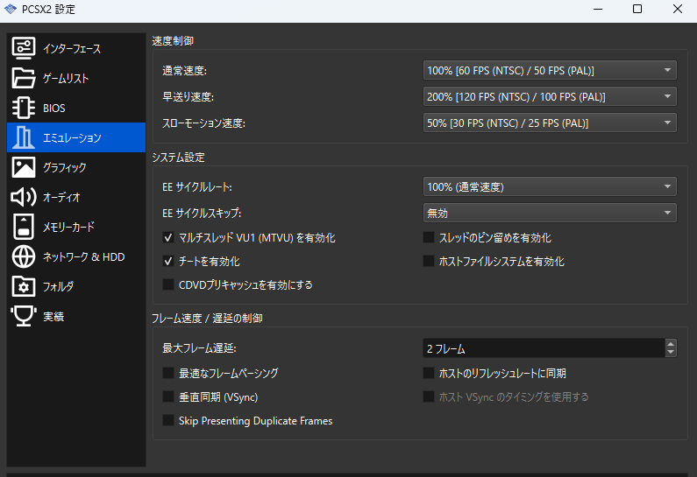The image size is (697, 477).
Task: Click the グラフィック picture icon
Action: coord(24,167)
